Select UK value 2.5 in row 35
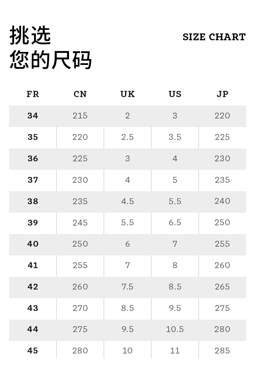The height and width of the screenshot is (383, 256). pyautogui.click(x=127, y=137)
